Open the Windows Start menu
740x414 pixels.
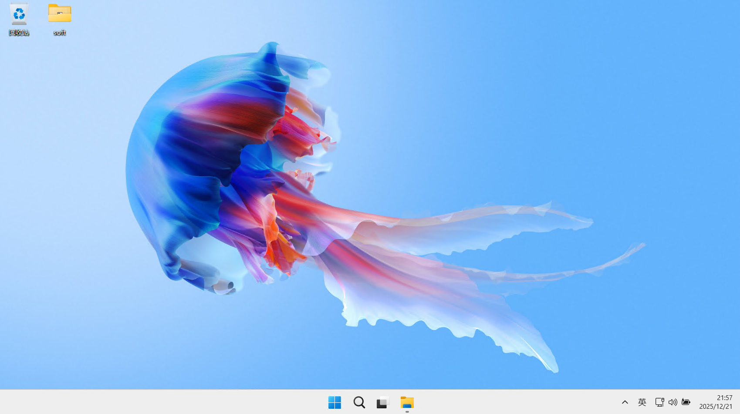(335, 402)
